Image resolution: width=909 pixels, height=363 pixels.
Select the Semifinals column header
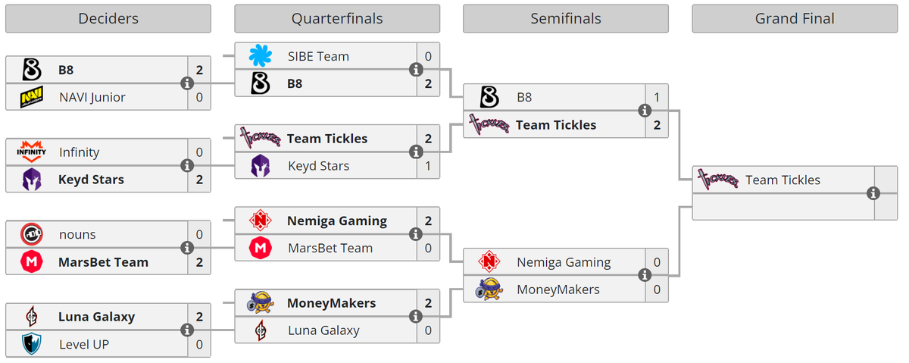pos(566,19)
